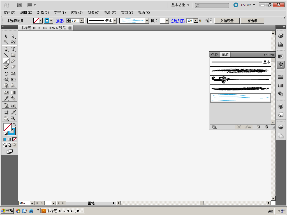The height and width of the screenshot is (215, 287).
Task: Open the 效果 menu
Action: click(93, 13)
